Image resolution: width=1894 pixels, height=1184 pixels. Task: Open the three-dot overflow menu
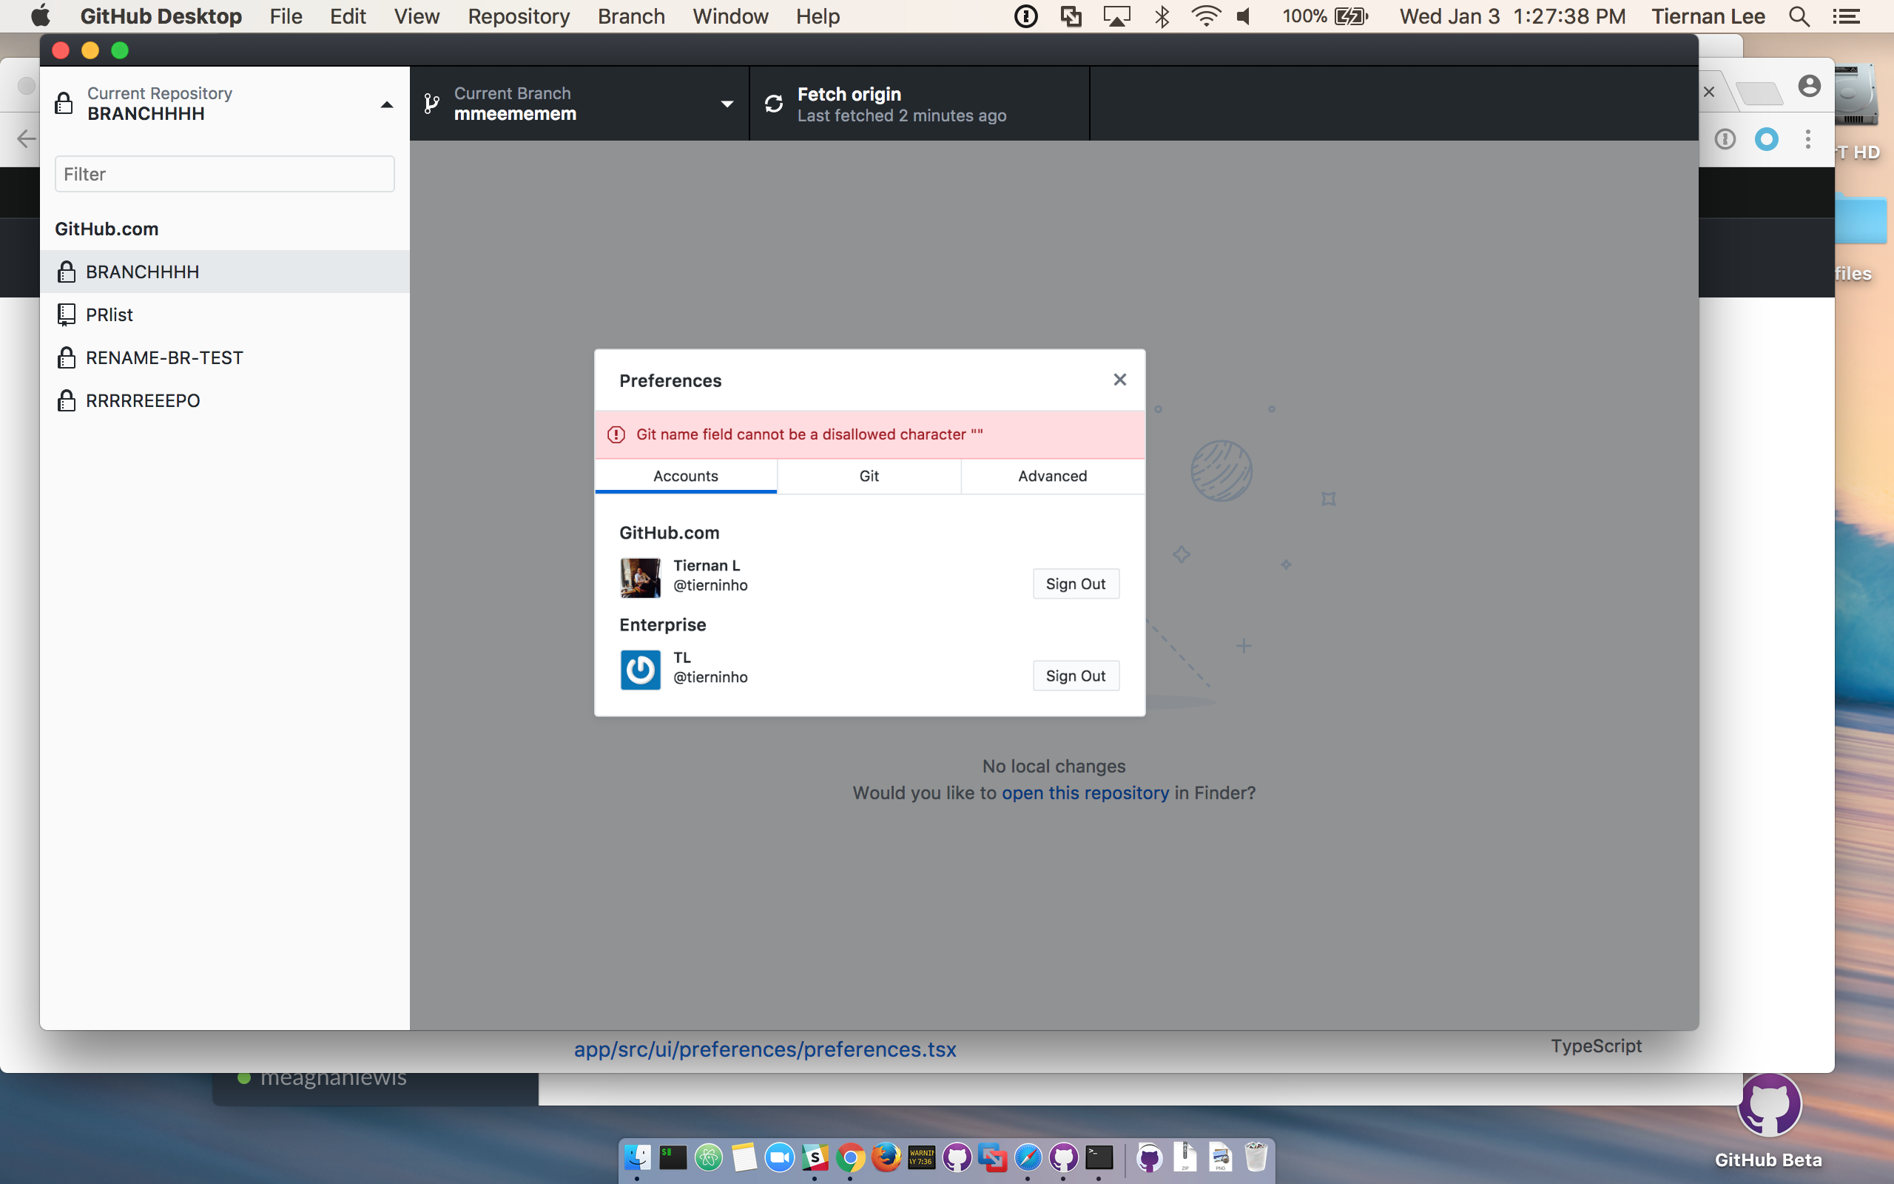point(1808,138)
